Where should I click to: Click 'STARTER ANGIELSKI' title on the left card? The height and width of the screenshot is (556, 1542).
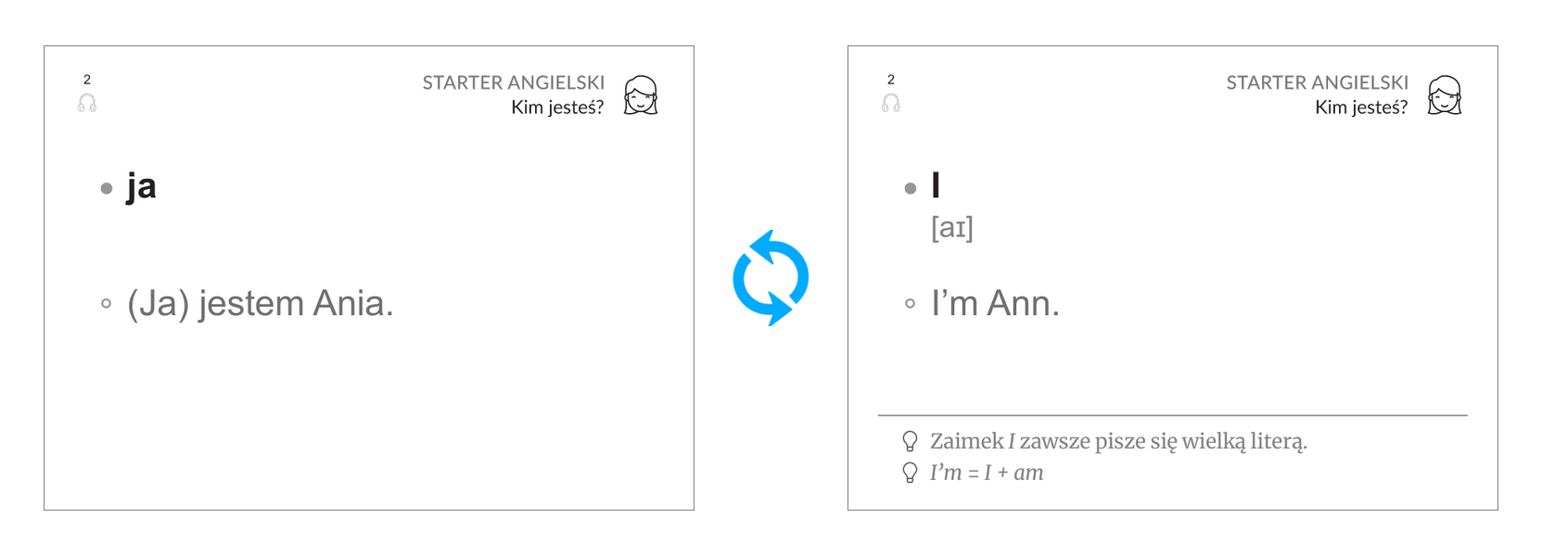pyautogui.click(x=514, y=82)
